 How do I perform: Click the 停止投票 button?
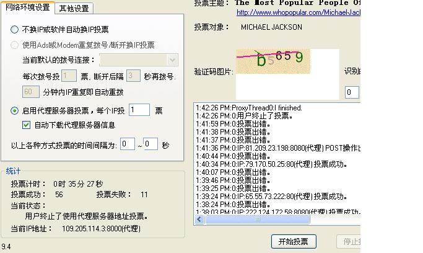tap(348, 241)
